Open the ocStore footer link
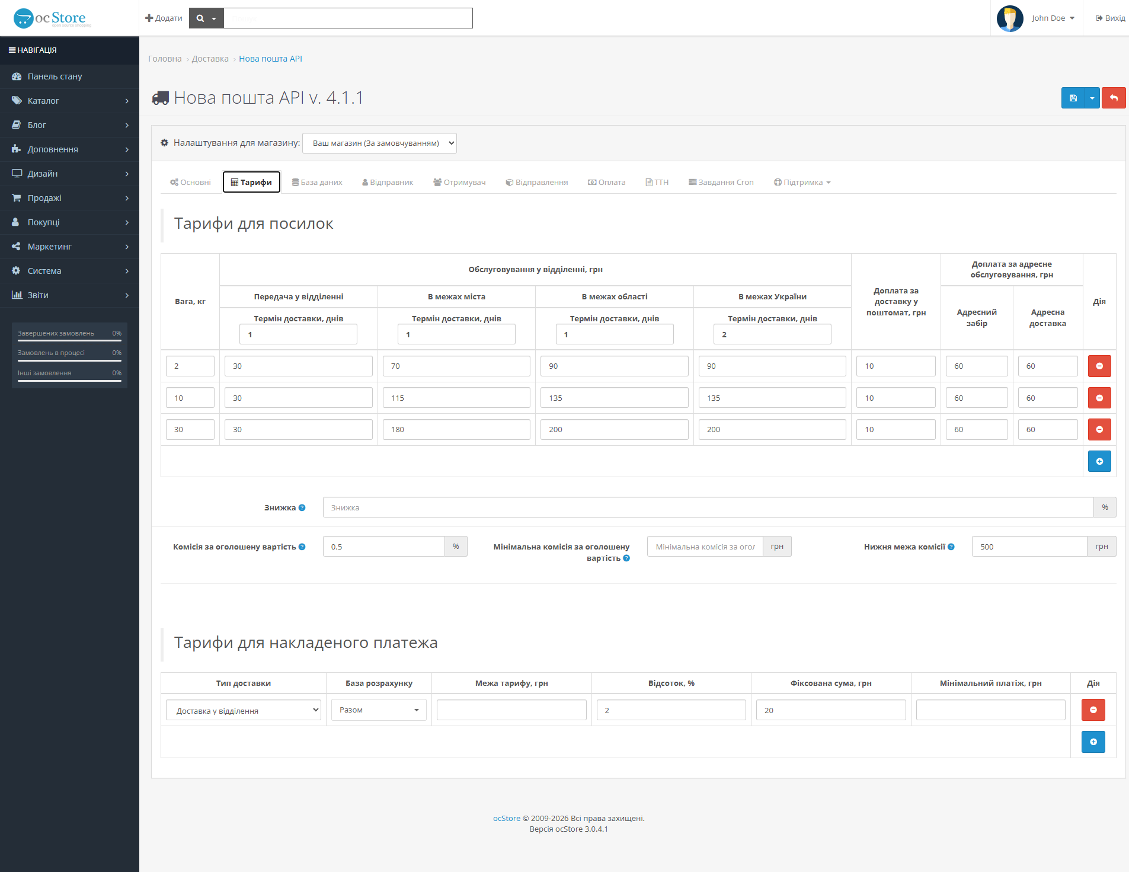 pos(507,818)
